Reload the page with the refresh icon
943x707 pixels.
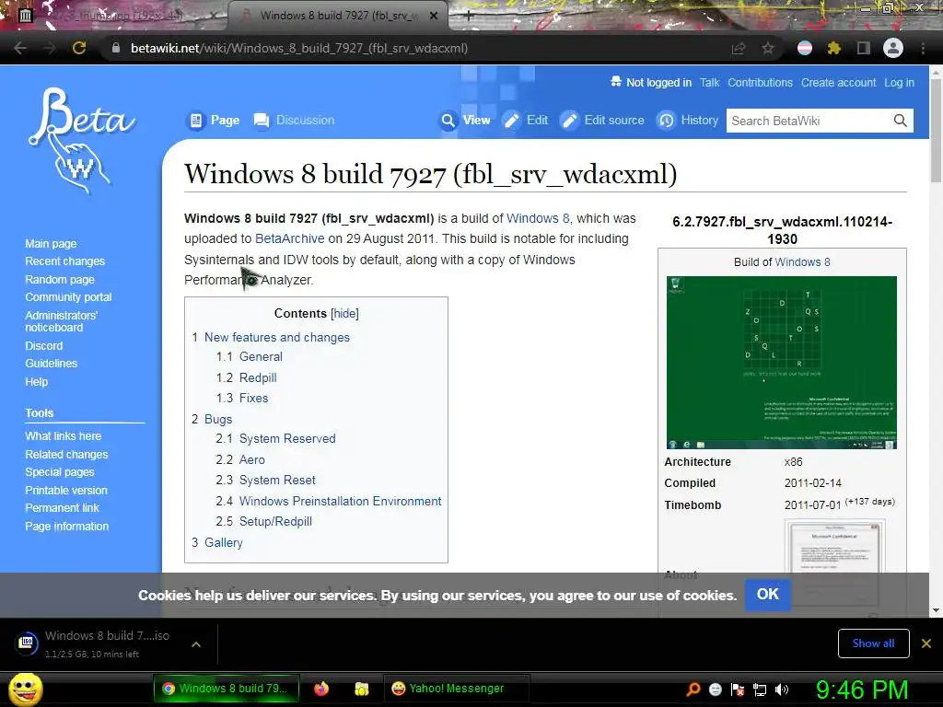coord(79,48)
